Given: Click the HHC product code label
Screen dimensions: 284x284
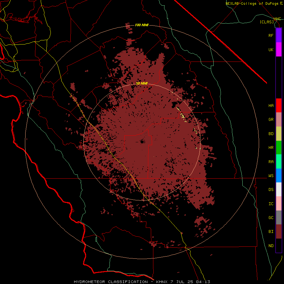Looking at the screenshot, I should [x=277, y=19].
